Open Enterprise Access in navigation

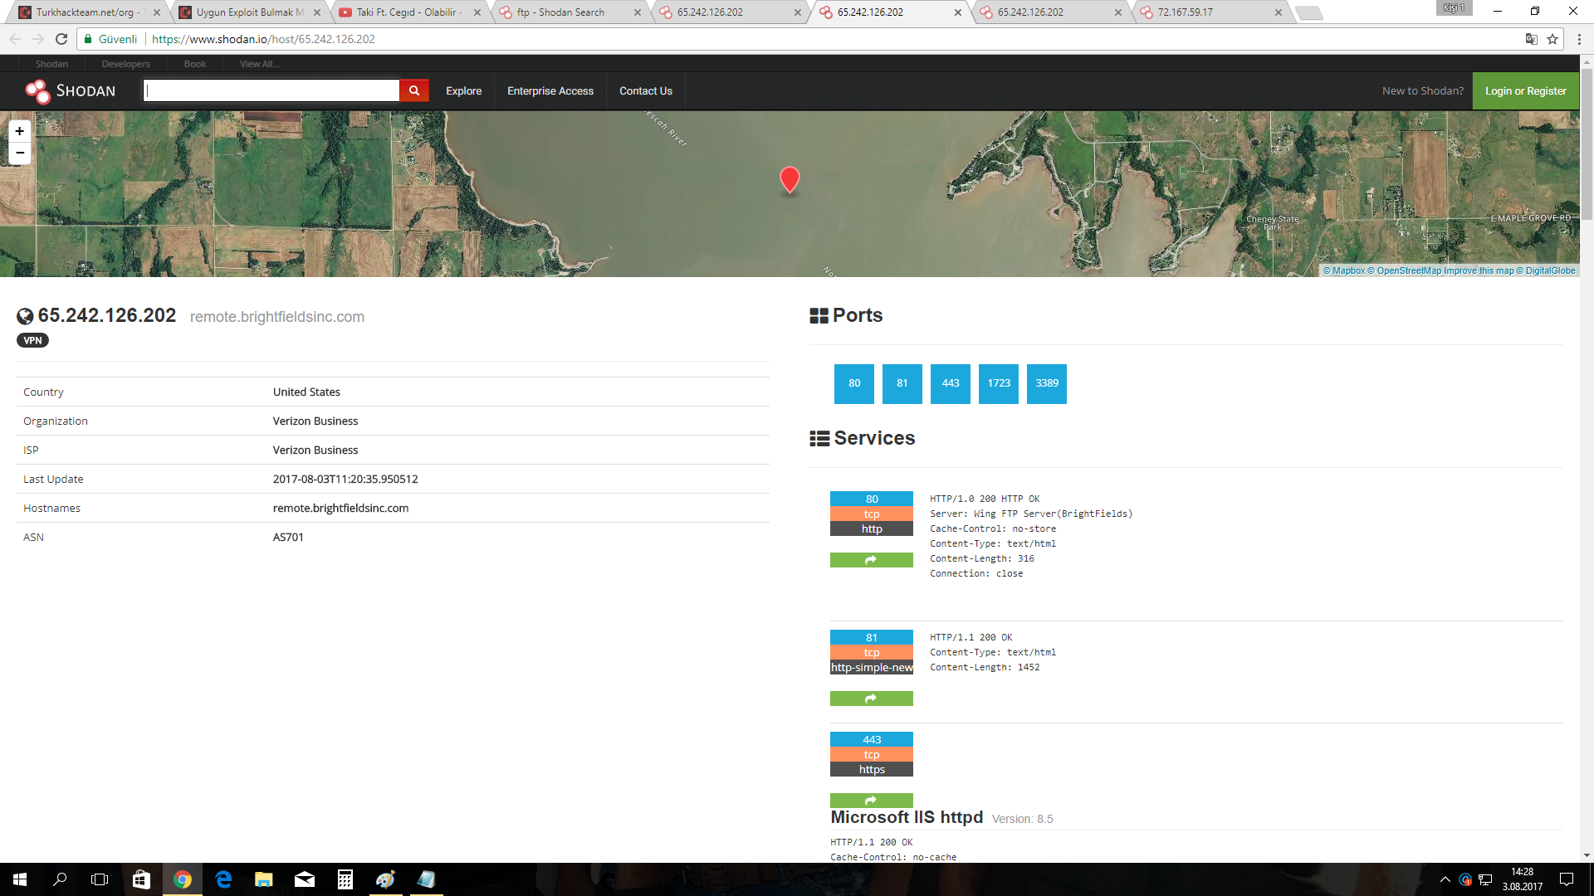click(550, 91)
